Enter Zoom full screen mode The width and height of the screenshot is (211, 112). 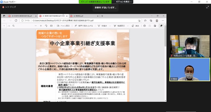[208, 7]
